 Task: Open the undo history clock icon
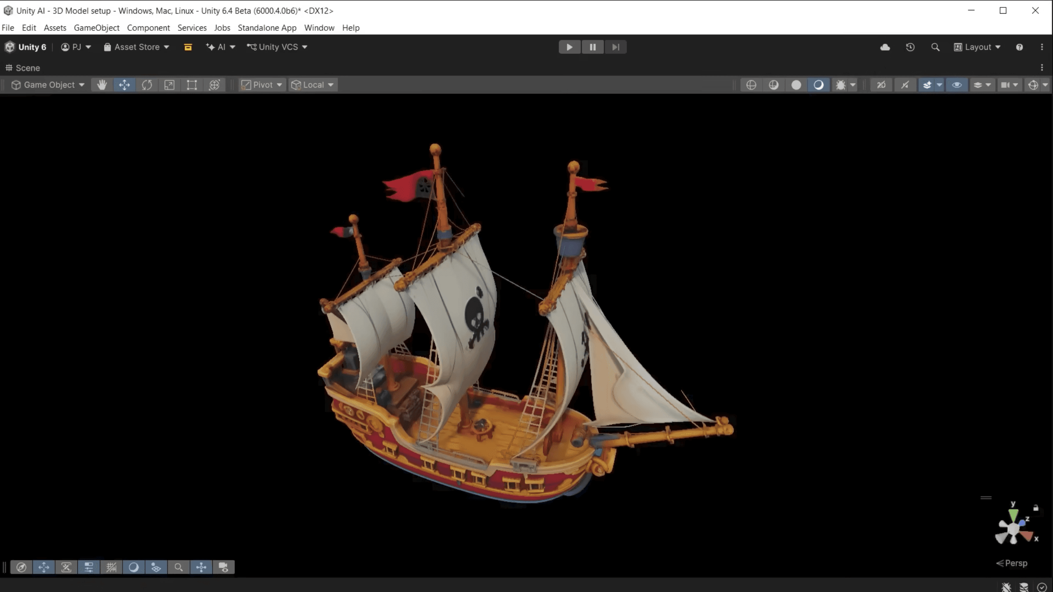coord(910,47)
